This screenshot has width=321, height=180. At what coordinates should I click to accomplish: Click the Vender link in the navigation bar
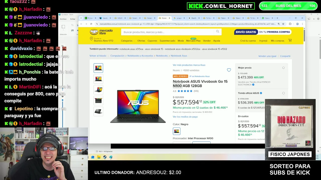[207, 41]
